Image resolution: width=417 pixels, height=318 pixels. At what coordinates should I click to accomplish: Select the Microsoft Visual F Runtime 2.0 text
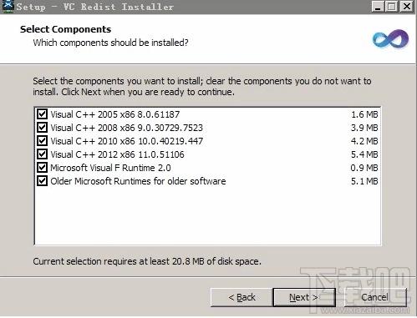[110, 168]
